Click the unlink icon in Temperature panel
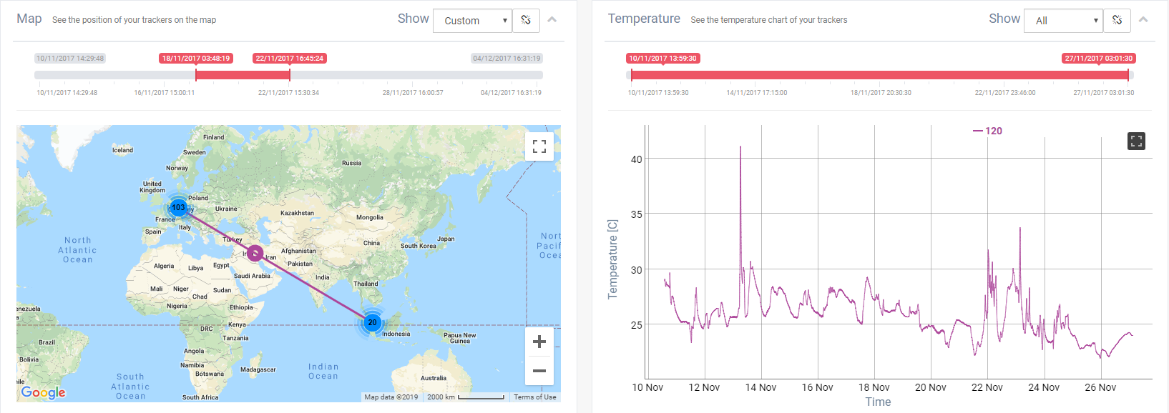 tap(1117, 20)
